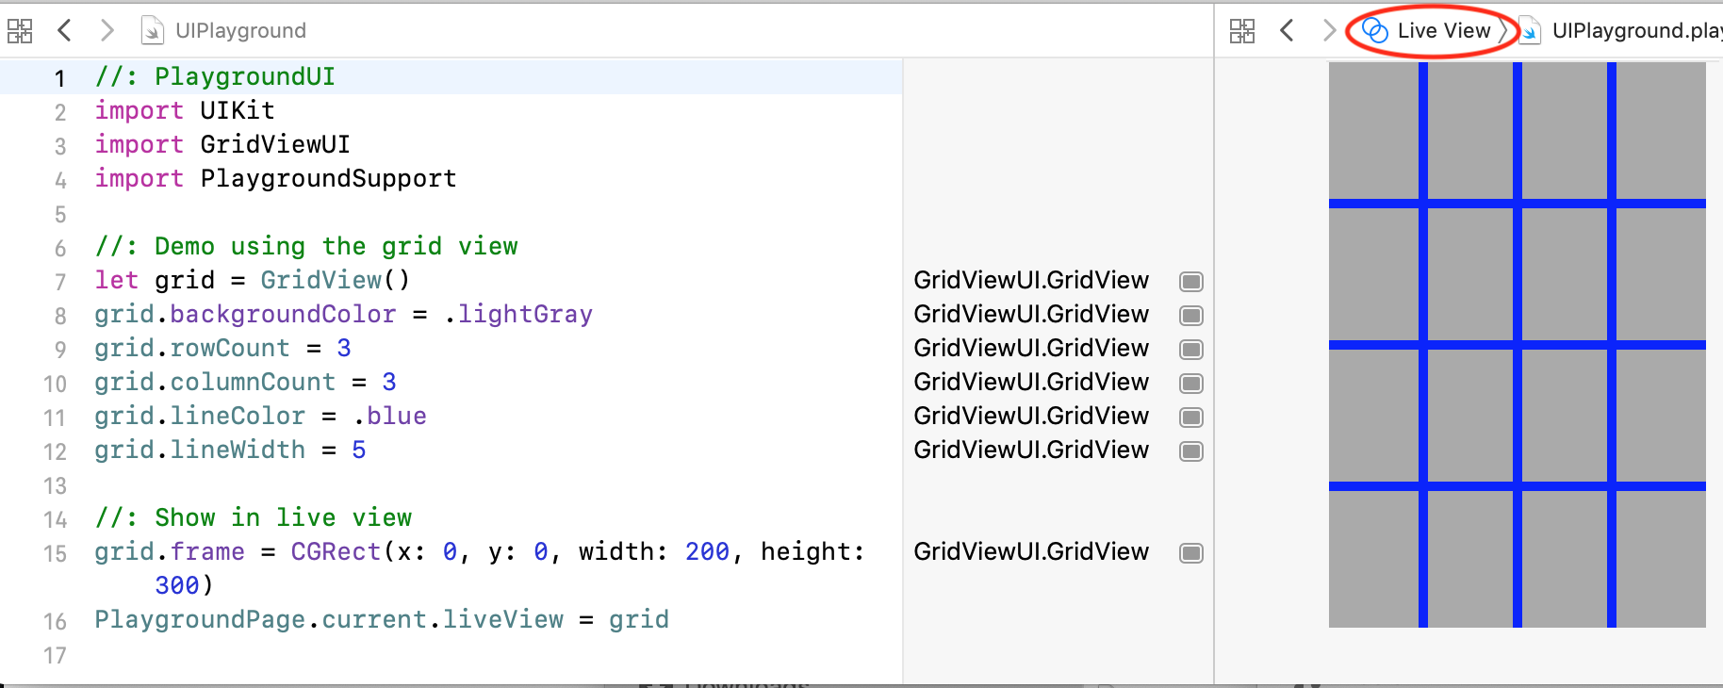Open related items menu in assistant pane
Image resolution: width=1723 pixels, height=688 pixels.
(1242, 31)
